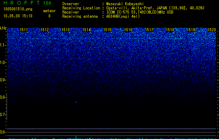Click the date stamp 10.05.08 15:10
219x139 pixels.
point(18,16)
